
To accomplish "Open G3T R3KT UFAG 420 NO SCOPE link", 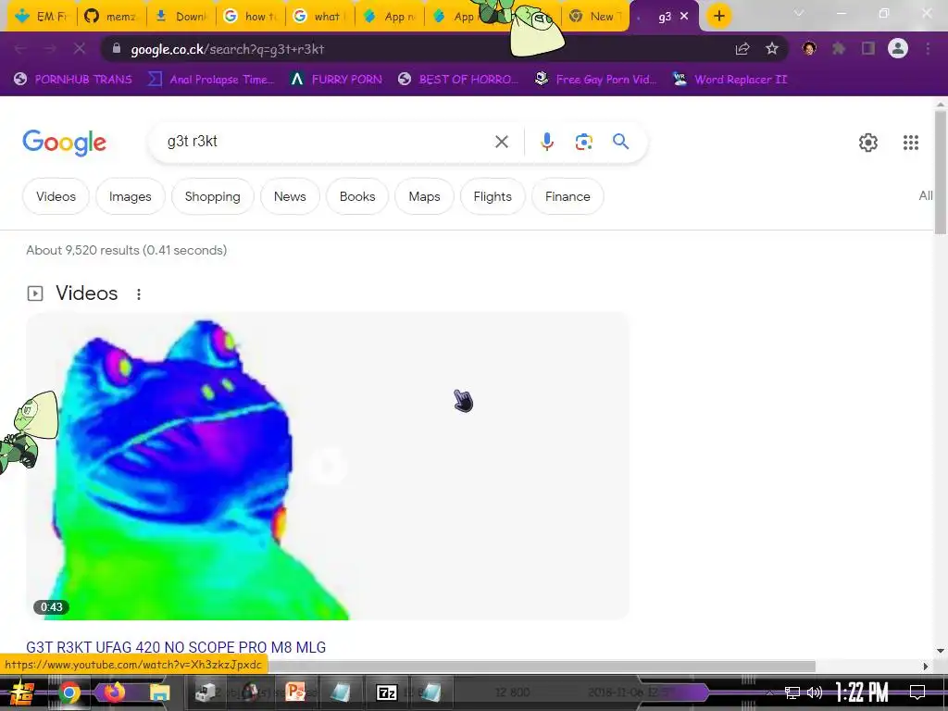I will click(x=176, y=647).
